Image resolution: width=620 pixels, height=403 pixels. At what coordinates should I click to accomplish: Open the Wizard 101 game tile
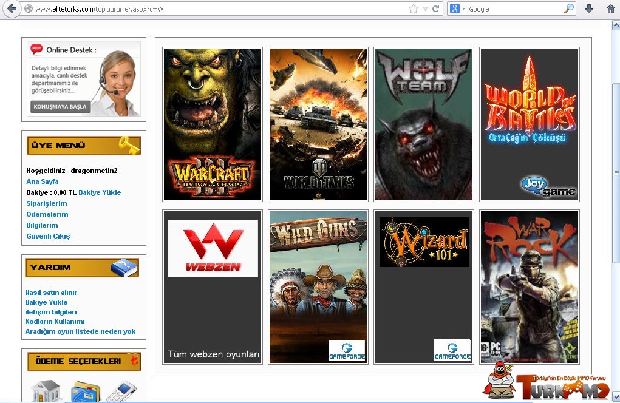point(423,287)
